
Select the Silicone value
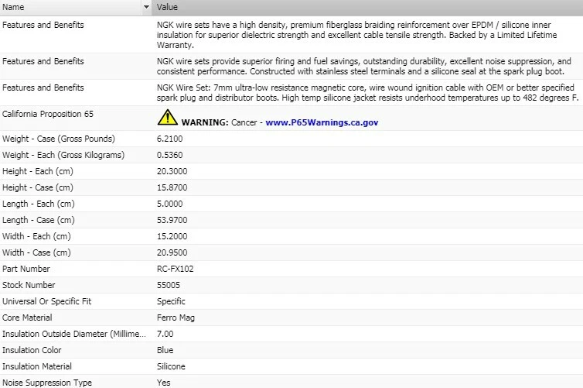click(171, 366)
